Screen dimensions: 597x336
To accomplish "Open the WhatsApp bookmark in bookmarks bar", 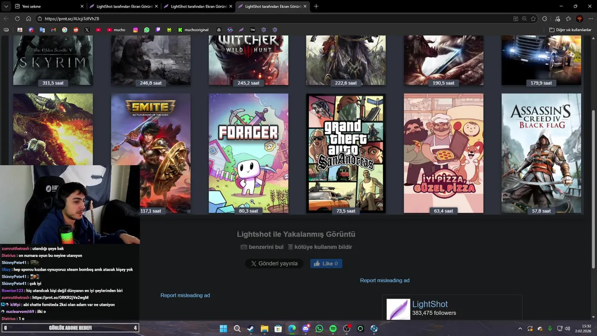I will point(146,30).
